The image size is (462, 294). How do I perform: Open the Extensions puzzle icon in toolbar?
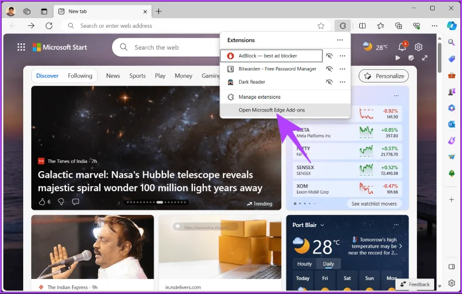point(342,25)
